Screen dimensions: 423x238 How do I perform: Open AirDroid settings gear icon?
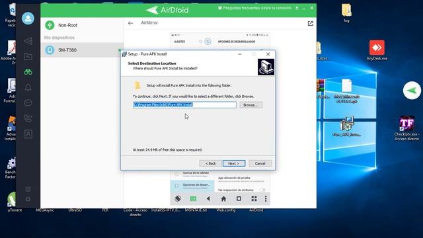pos(28,200)
